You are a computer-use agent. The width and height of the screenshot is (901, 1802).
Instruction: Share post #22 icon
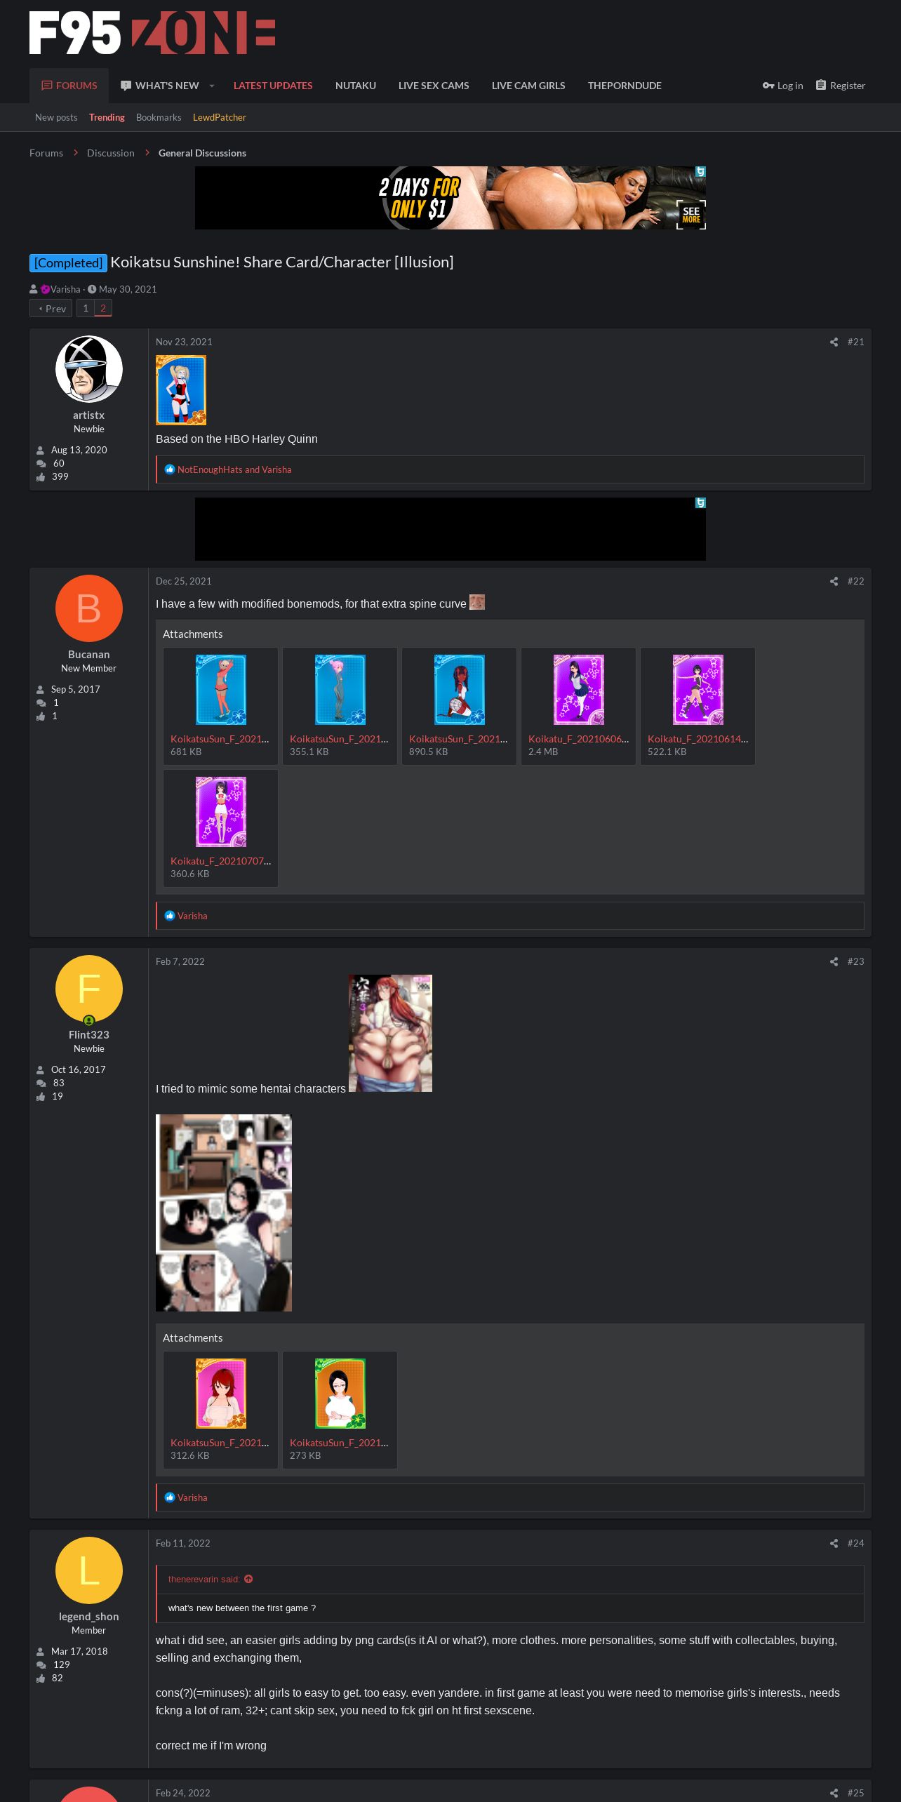834,582
